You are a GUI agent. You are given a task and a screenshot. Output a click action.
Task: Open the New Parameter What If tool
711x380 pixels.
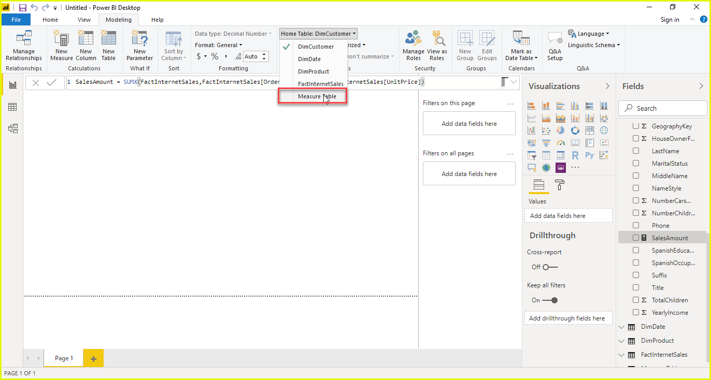coord(139,45)
